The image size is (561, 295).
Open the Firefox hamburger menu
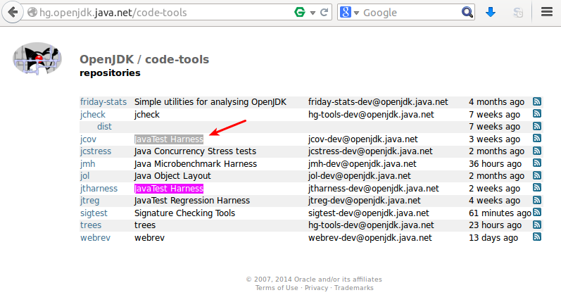(546, 13)
